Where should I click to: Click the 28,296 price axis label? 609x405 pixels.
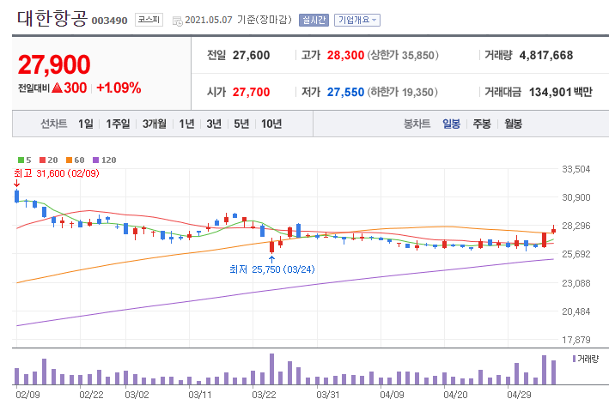(576, 226)
